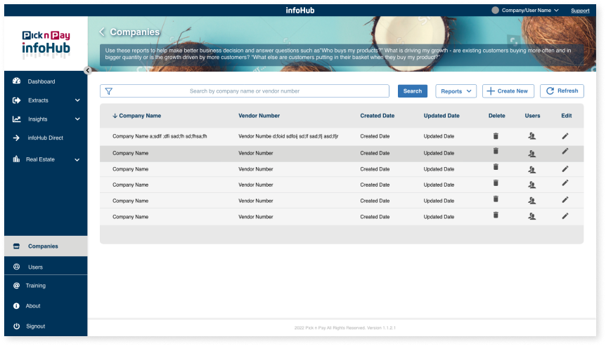Image resolution: width=606 pixels, height=346 pixels.
Task: Click the Users circle icon in sidebar
Action: (x=16, y=267)
